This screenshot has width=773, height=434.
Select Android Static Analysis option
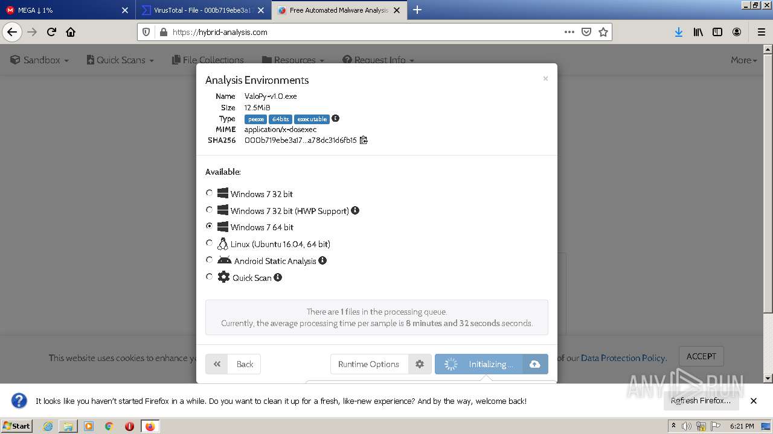pos(209,260)
